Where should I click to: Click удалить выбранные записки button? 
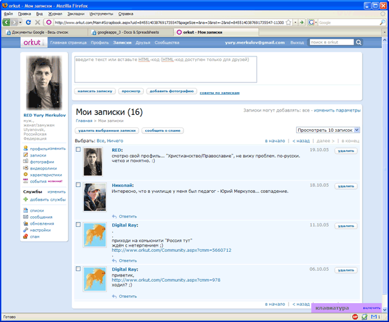[x=107, y=130]
